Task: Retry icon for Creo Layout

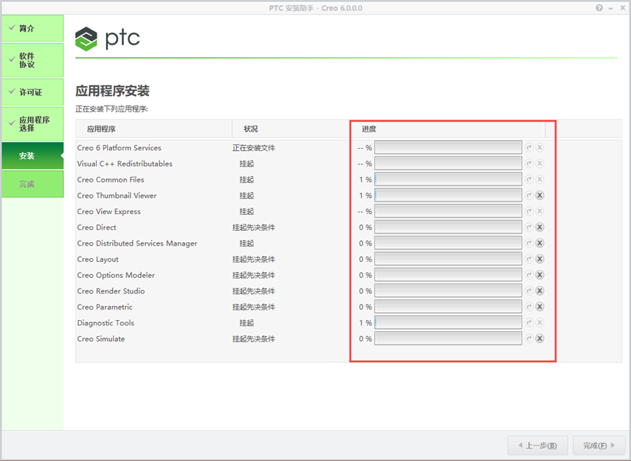Action: point(529,259)
